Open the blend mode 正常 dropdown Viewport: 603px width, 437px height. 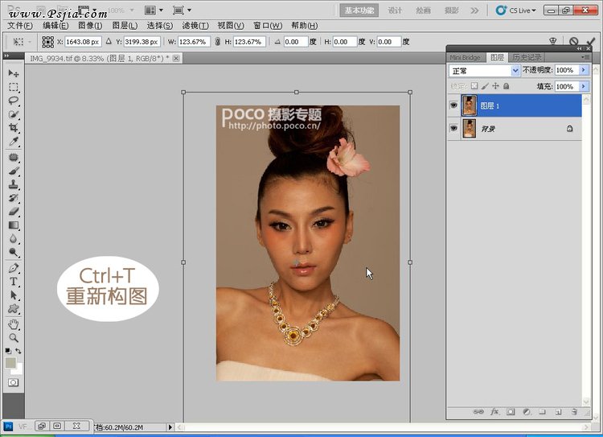515,71
